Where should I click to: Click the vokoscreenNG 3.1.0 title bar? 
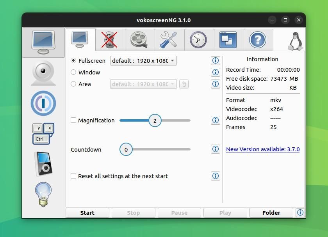point(164,20)
